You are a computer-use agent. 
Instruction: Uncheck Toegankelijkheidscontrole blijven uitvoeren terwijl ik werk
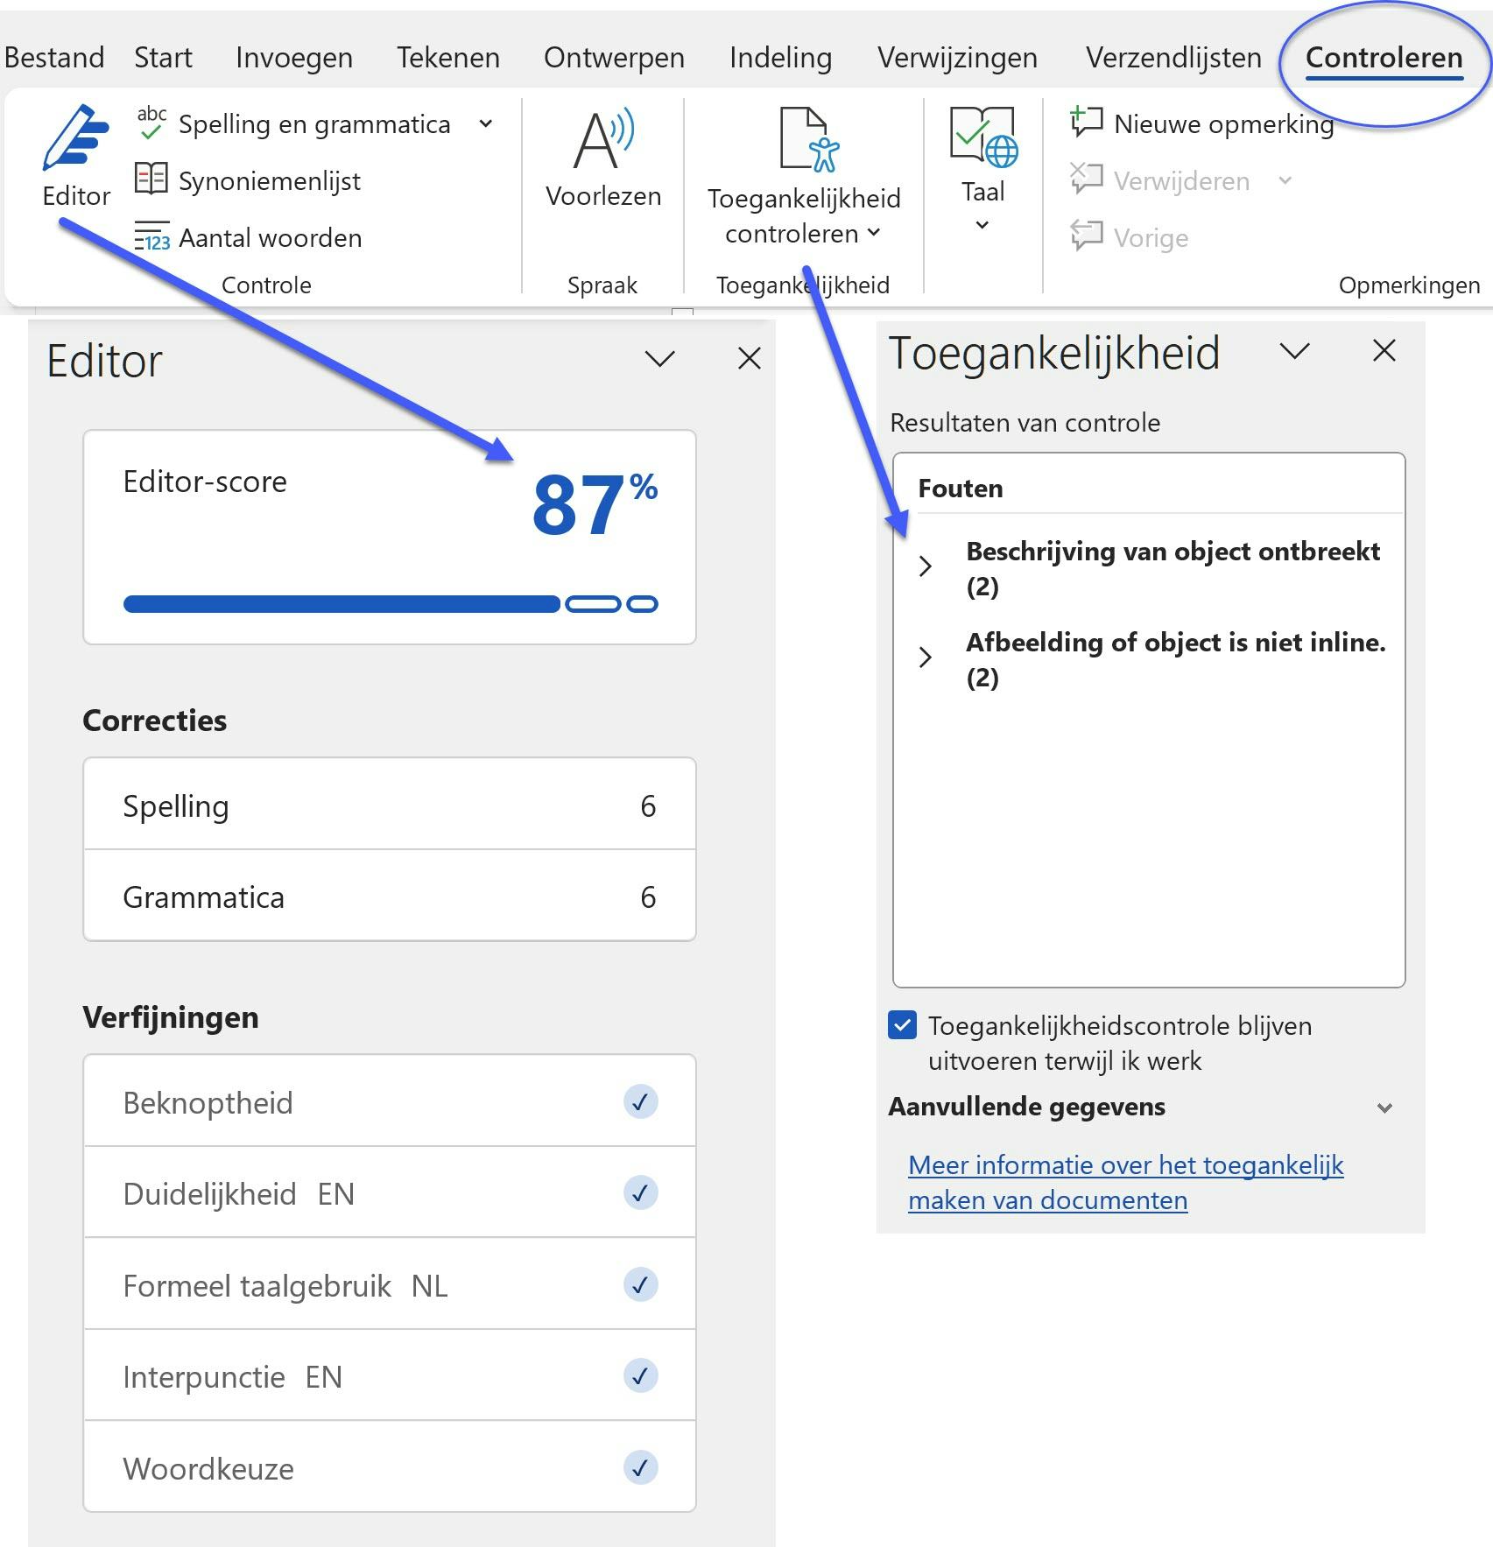coord(902,1026)
